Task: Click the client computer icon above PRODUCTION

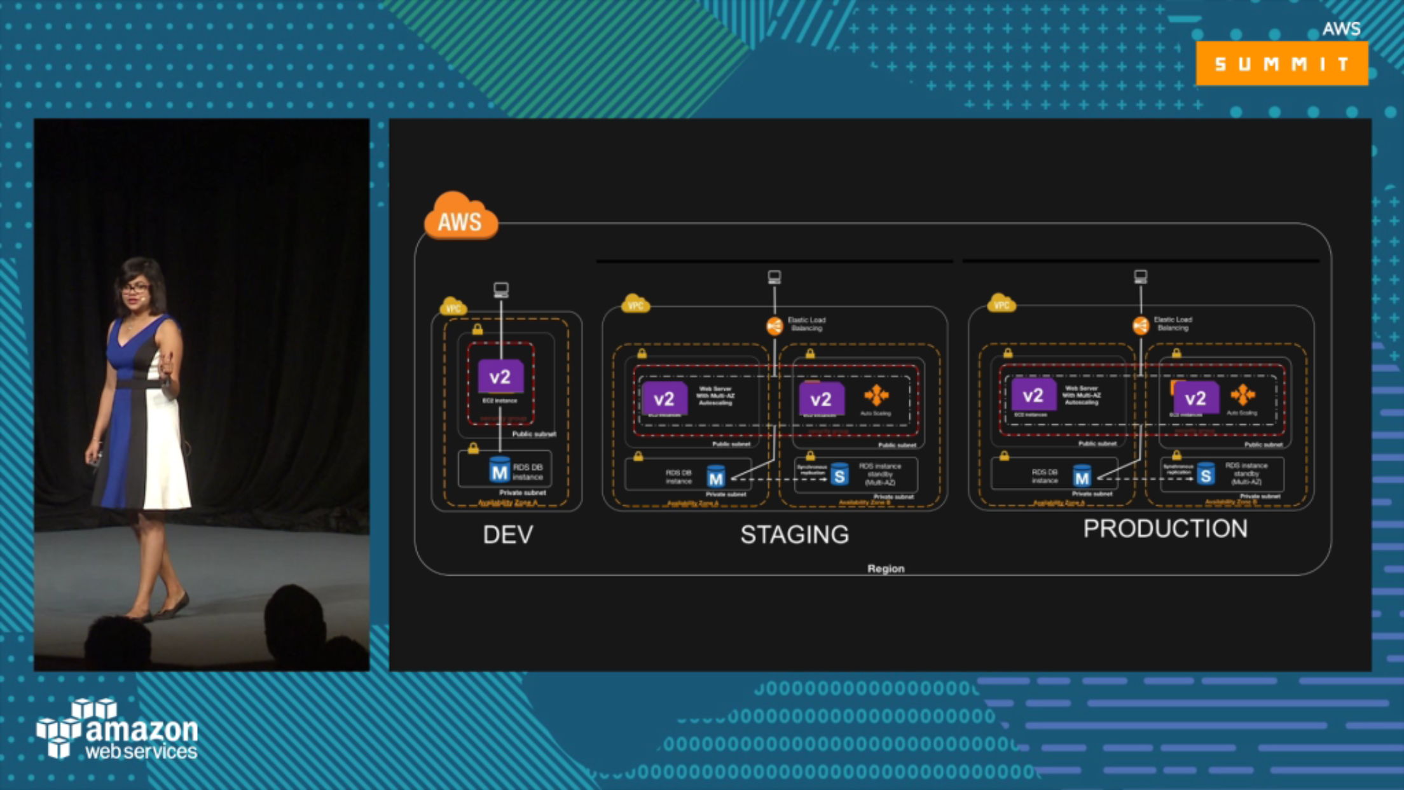Action: (x=1140, y=277)
